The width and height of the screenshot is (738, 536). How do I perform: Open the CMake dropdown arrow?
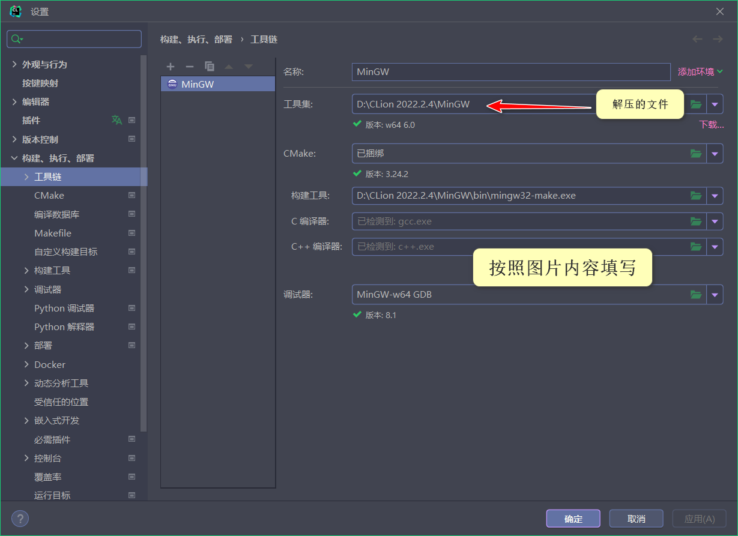715,154
